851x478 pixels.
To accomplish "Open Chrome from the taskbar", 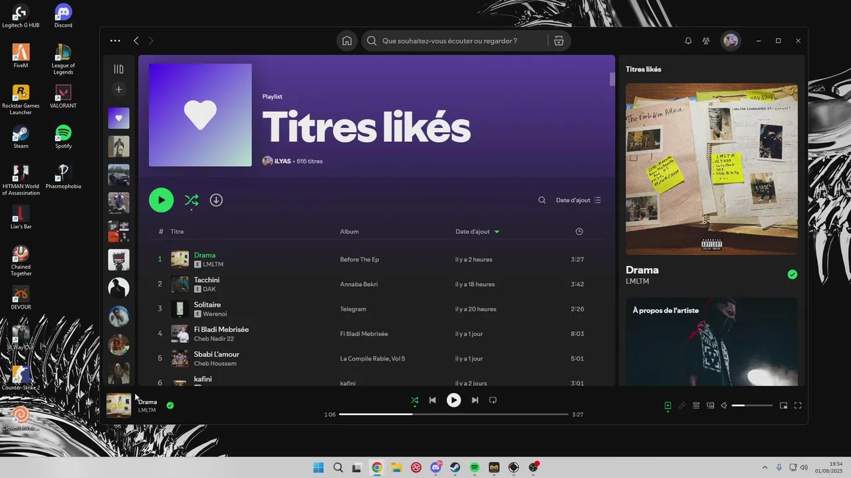I will (x=377, y=467).
